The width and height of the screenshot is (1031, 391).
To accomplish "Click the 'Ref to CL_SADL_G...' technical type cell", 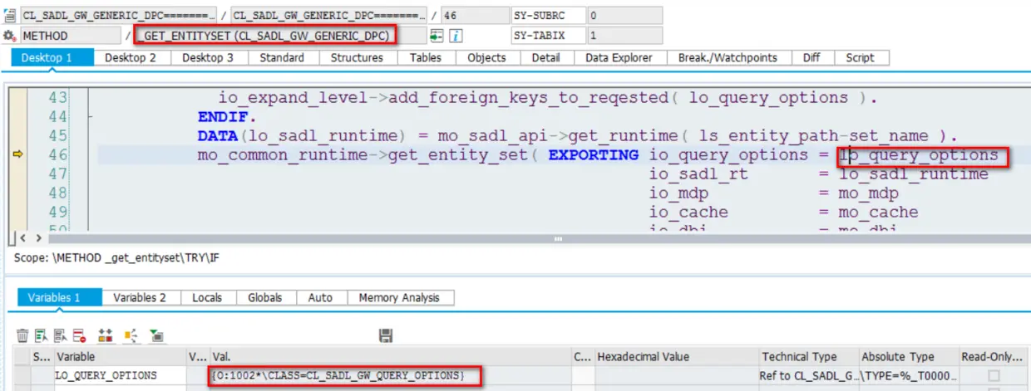I will (x=808, y=376).
